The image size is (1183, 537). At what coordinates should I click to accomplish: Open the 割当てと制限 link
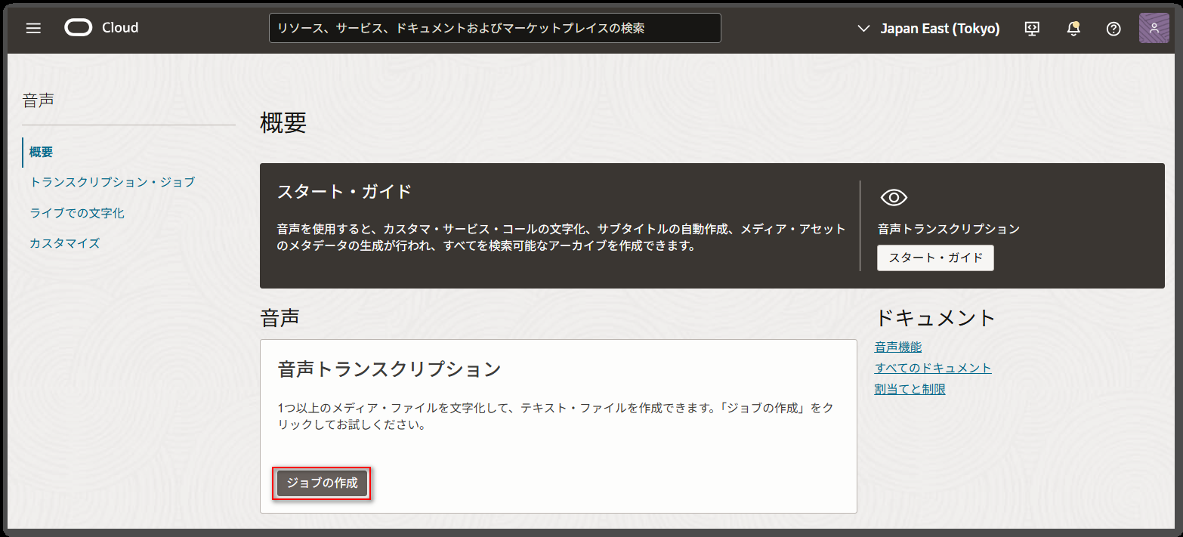pyautogui.click(x=910, y=389)
